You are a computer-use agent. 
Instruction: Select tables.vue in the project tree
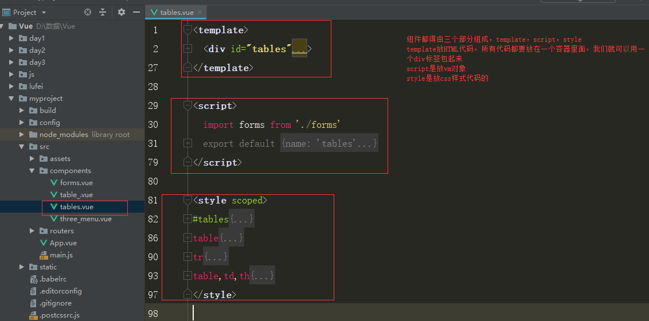pyautogui.click(x=77, y=206)
